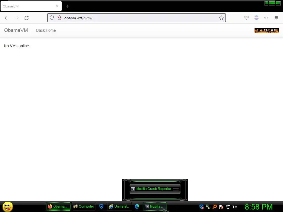Click the security shield tray icon

pos(201,207)
